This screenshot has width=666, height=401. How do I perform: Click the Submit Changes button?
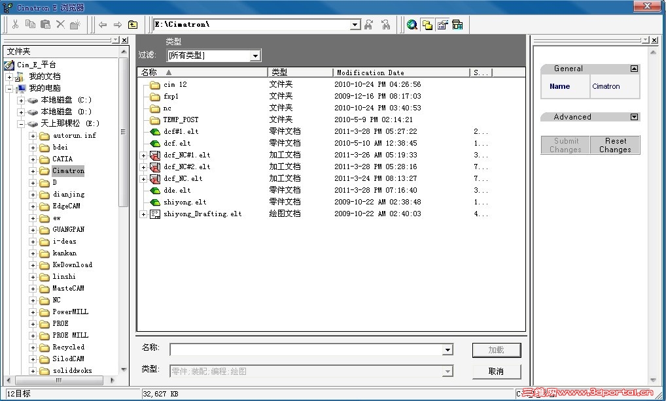565,145
